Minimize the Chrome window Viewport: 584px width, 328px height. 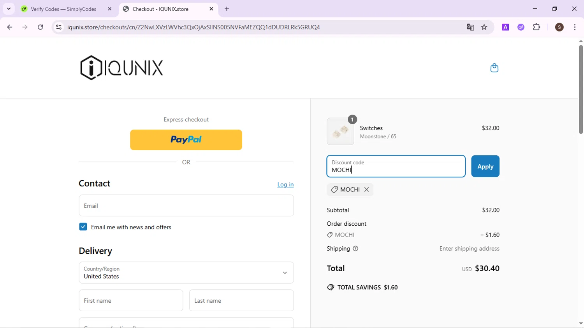point(535,9)
